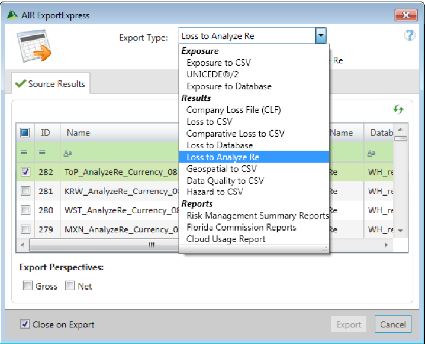Select Hazard to CSV option

215,192
